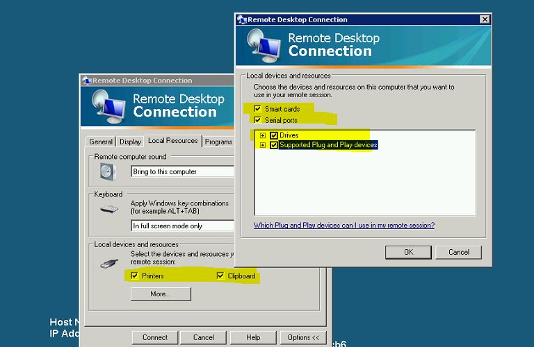Click Connect in the back window

coord(155,337)
